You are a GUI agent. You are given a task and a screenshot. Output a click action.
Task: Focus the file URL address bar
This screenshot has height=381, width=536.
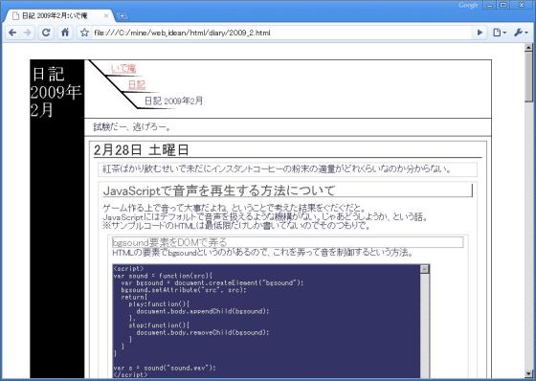tap(280, 33)
